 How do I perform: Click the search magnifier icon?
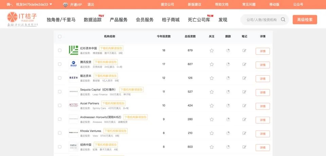tap(283, 20)
